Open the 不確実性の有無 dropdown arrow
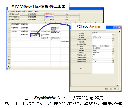The height and width of the screenshot is (108, 128). pos(113,55)
